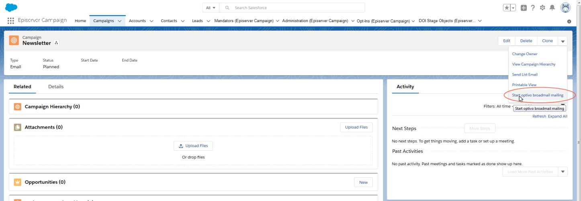Screen dimensions: 581x201
Task: Click the info icon below the avatar
Action: click(569, 22)
